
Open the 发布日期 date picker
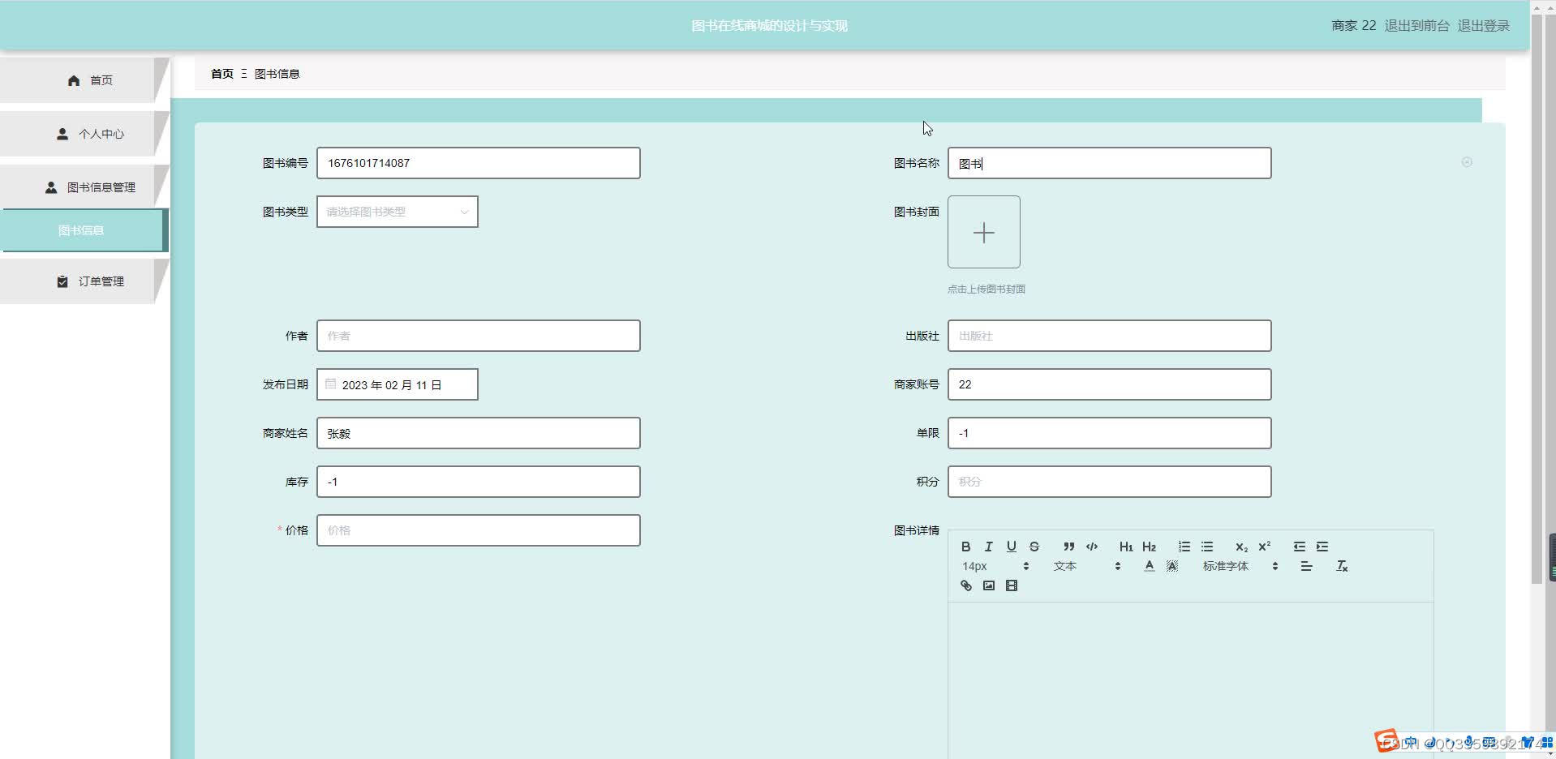(x=398, y=384)
